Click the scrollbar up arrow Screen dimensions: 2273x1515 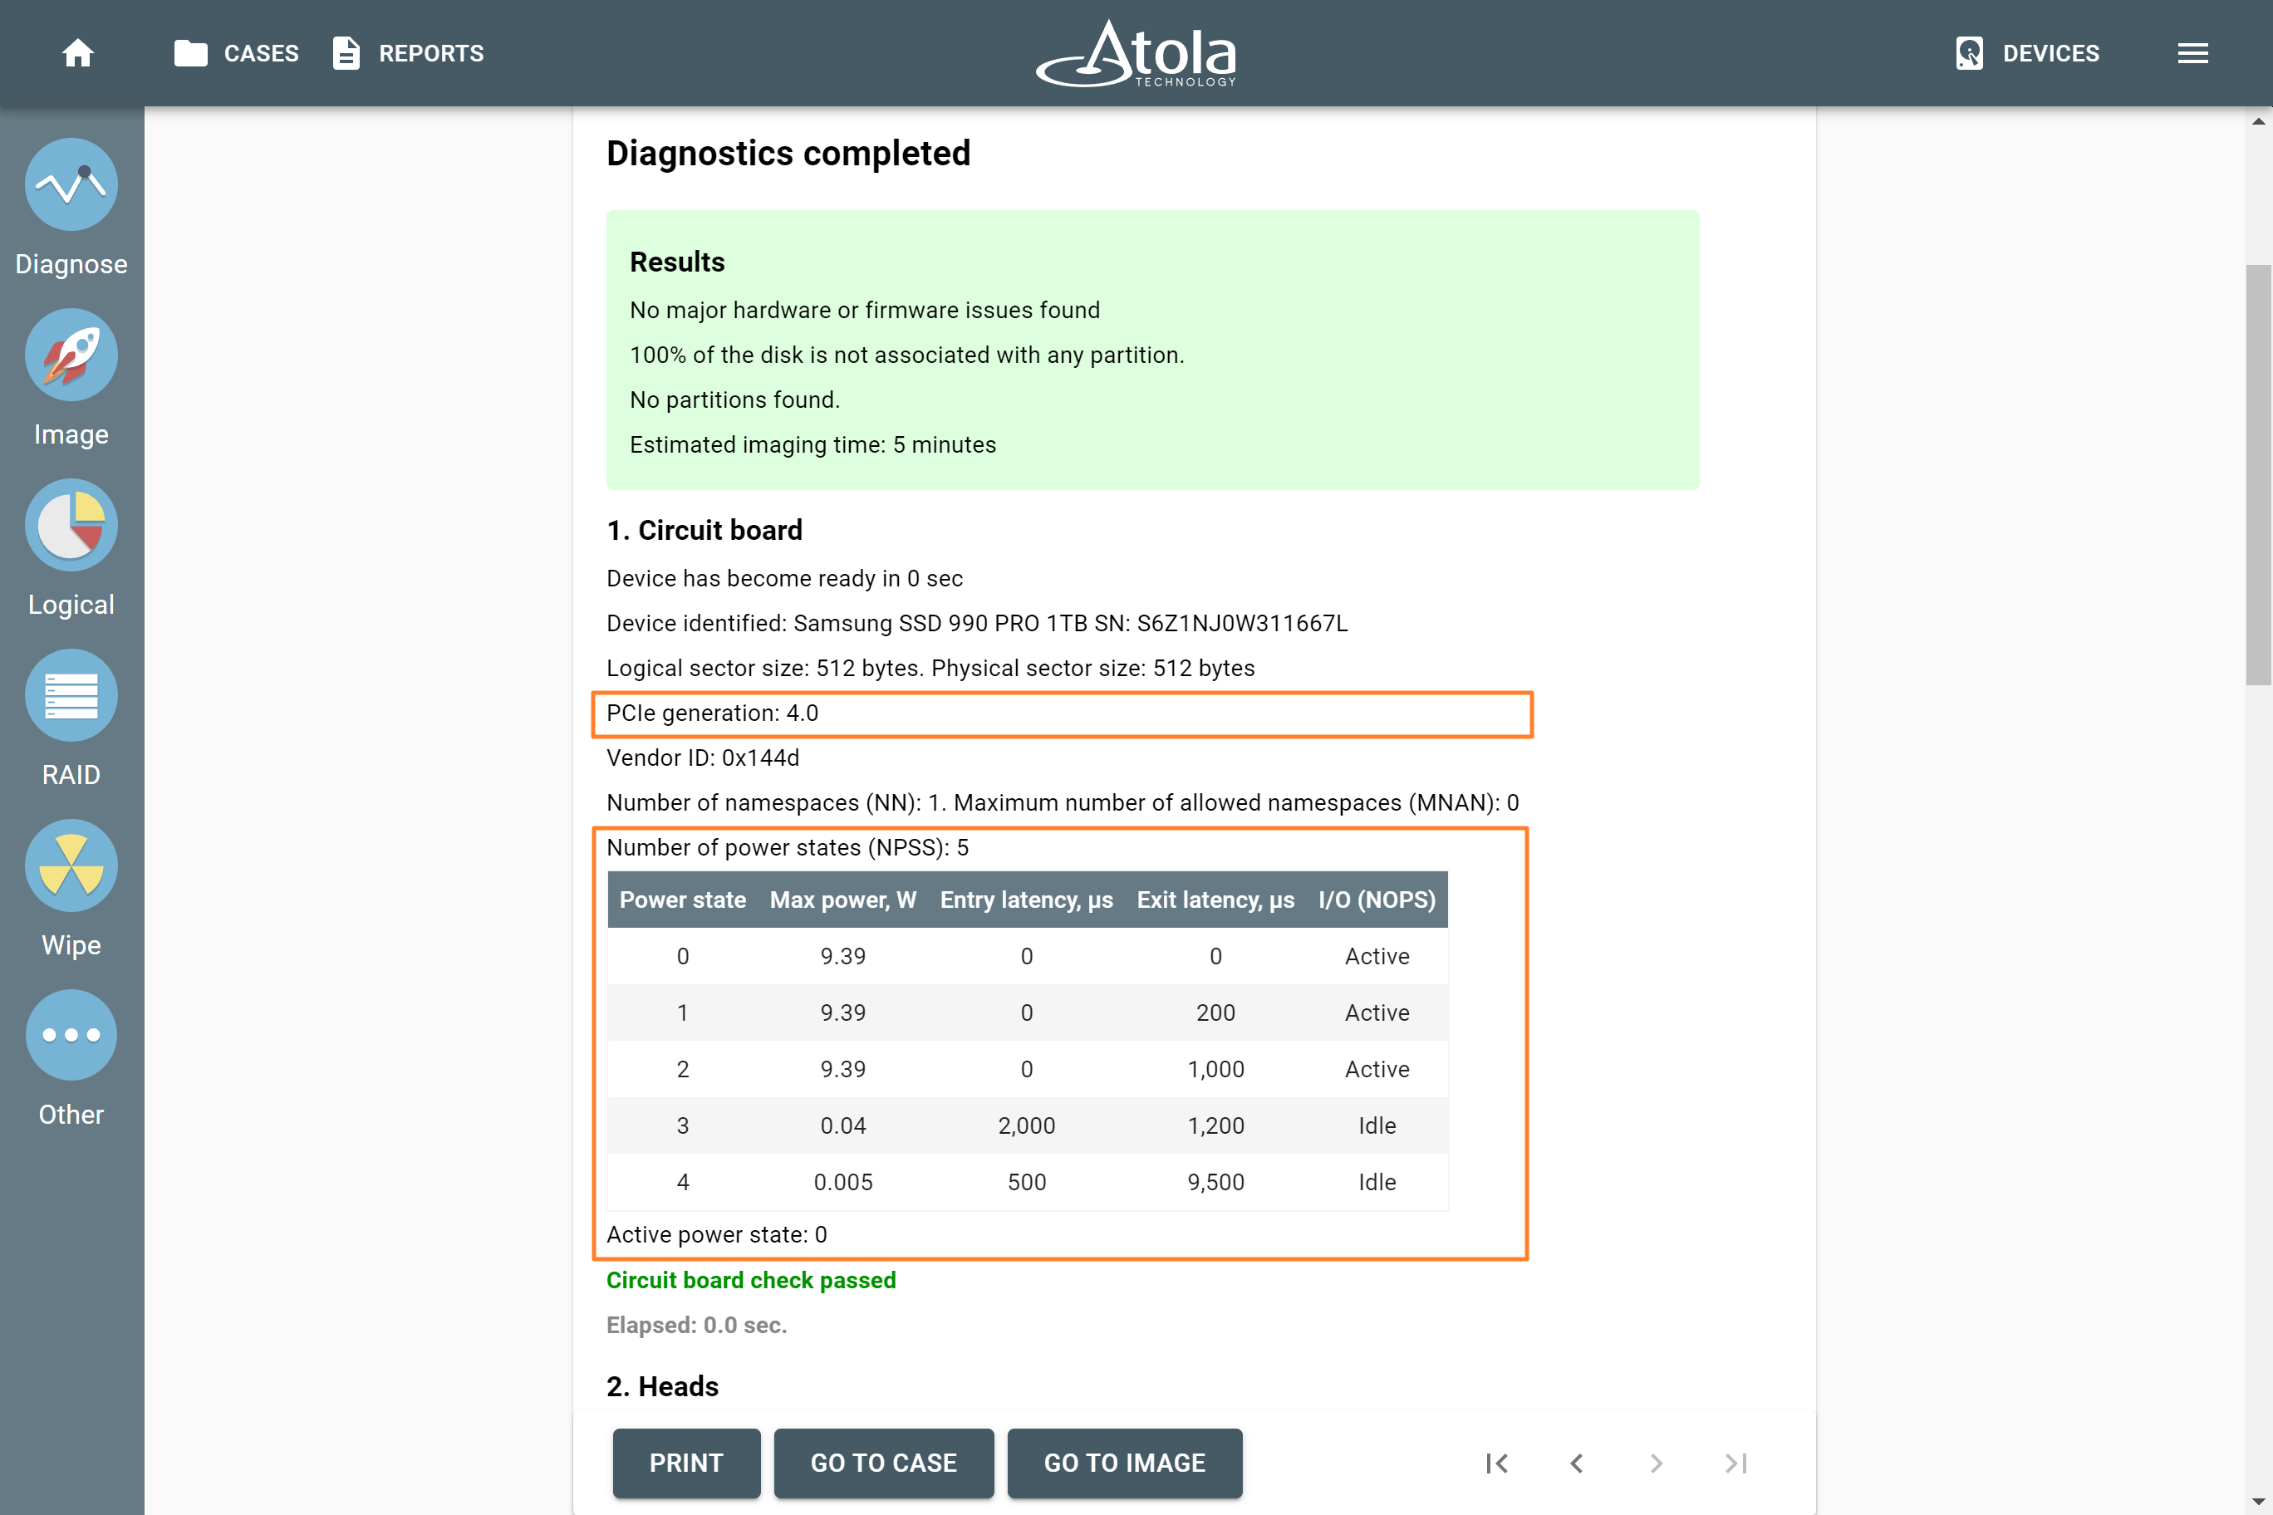(2259, 120)
